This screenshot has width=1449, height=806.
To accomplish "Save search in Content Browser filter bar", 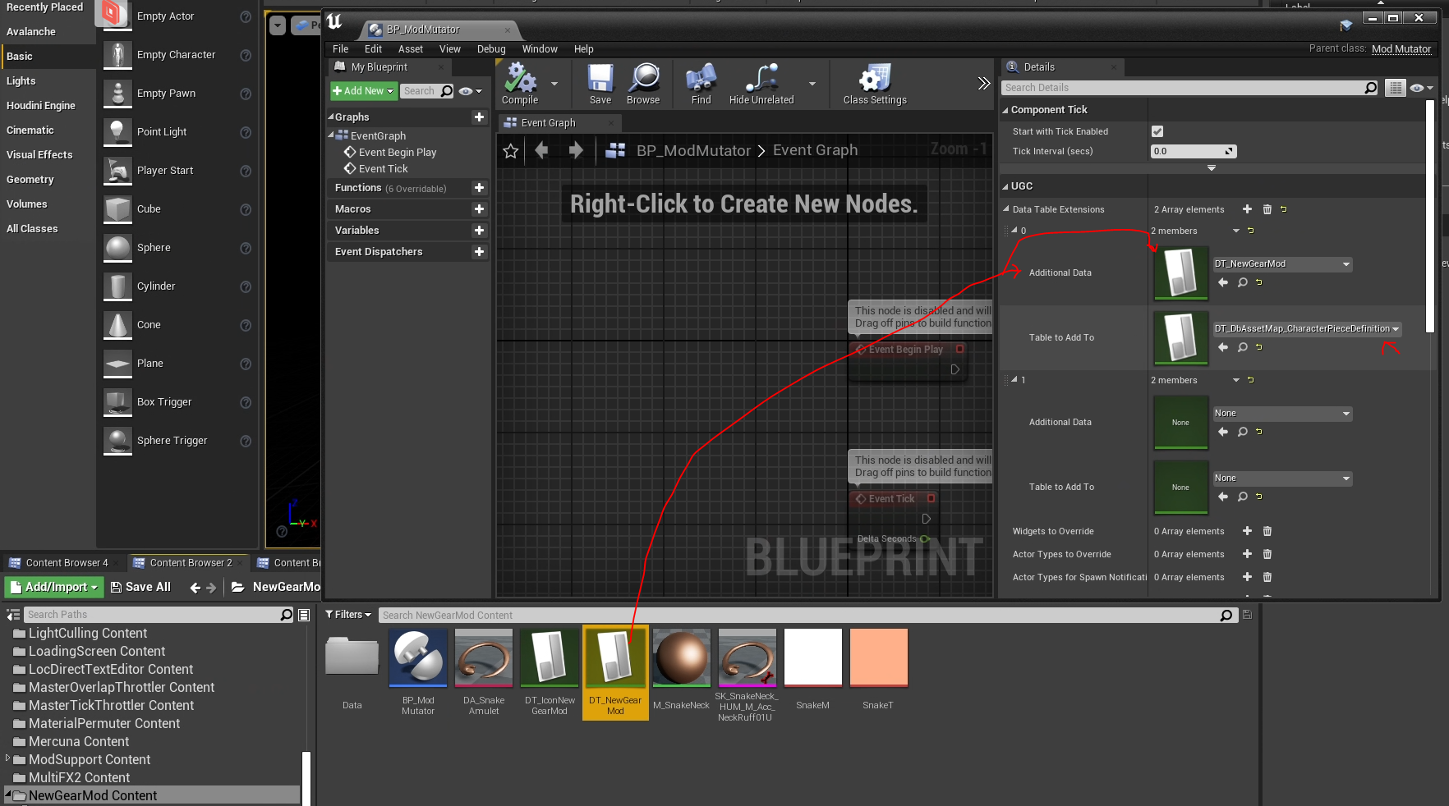I will pos(1247,615).
